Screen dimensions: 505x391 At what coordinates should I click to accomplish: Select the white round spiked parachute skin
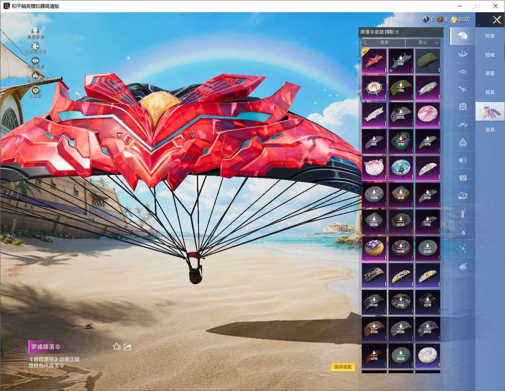374,88
